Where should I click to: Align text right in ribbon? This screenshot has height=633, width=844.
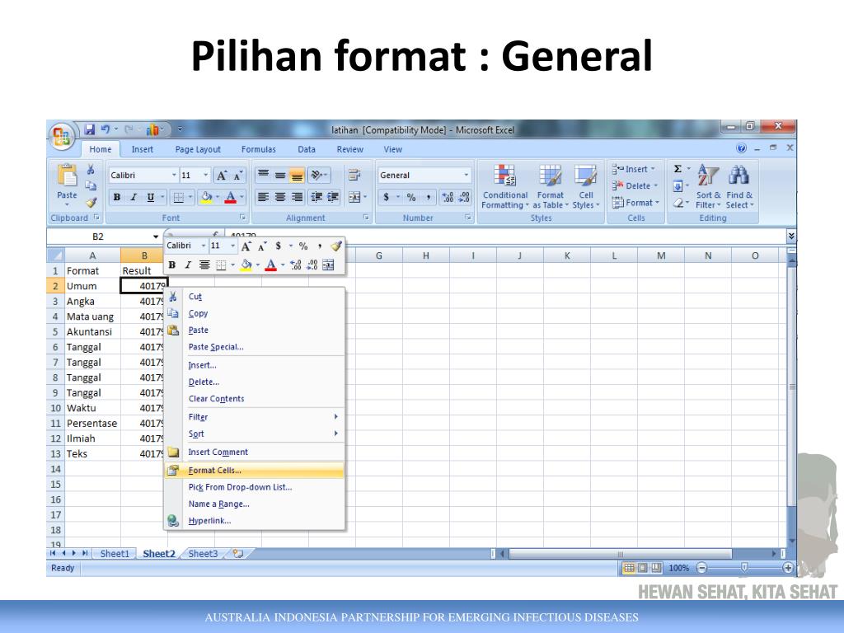point(297,197)
